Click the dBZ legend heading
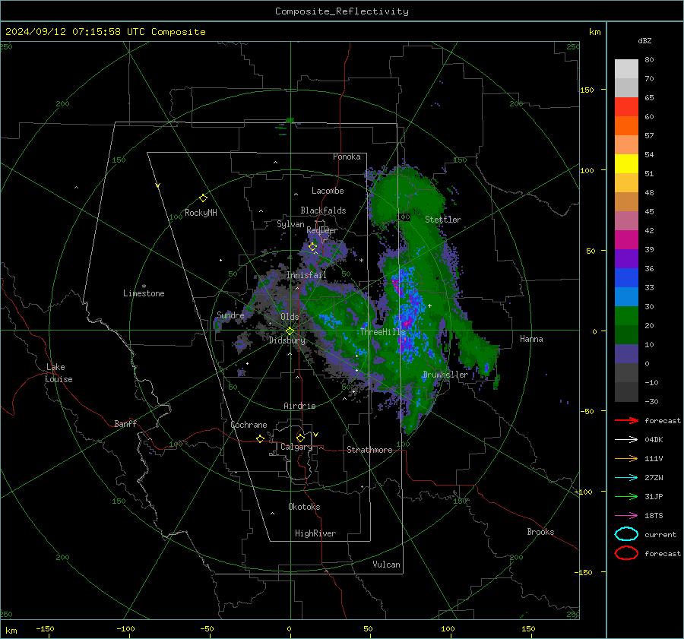The image size is (684, 639). coord(644,41)
